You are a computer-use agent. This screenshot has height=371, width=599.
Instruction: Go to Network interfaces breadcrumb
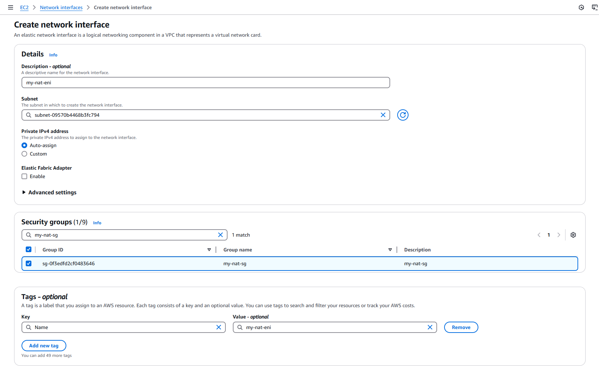pos(61,7)
